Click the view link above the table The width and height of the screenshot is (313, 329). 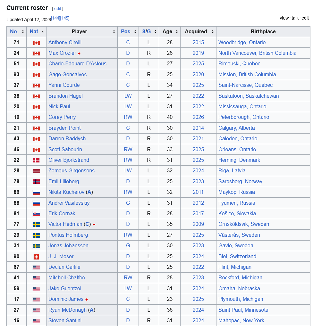pyautogui.click(x=284, y=18)
